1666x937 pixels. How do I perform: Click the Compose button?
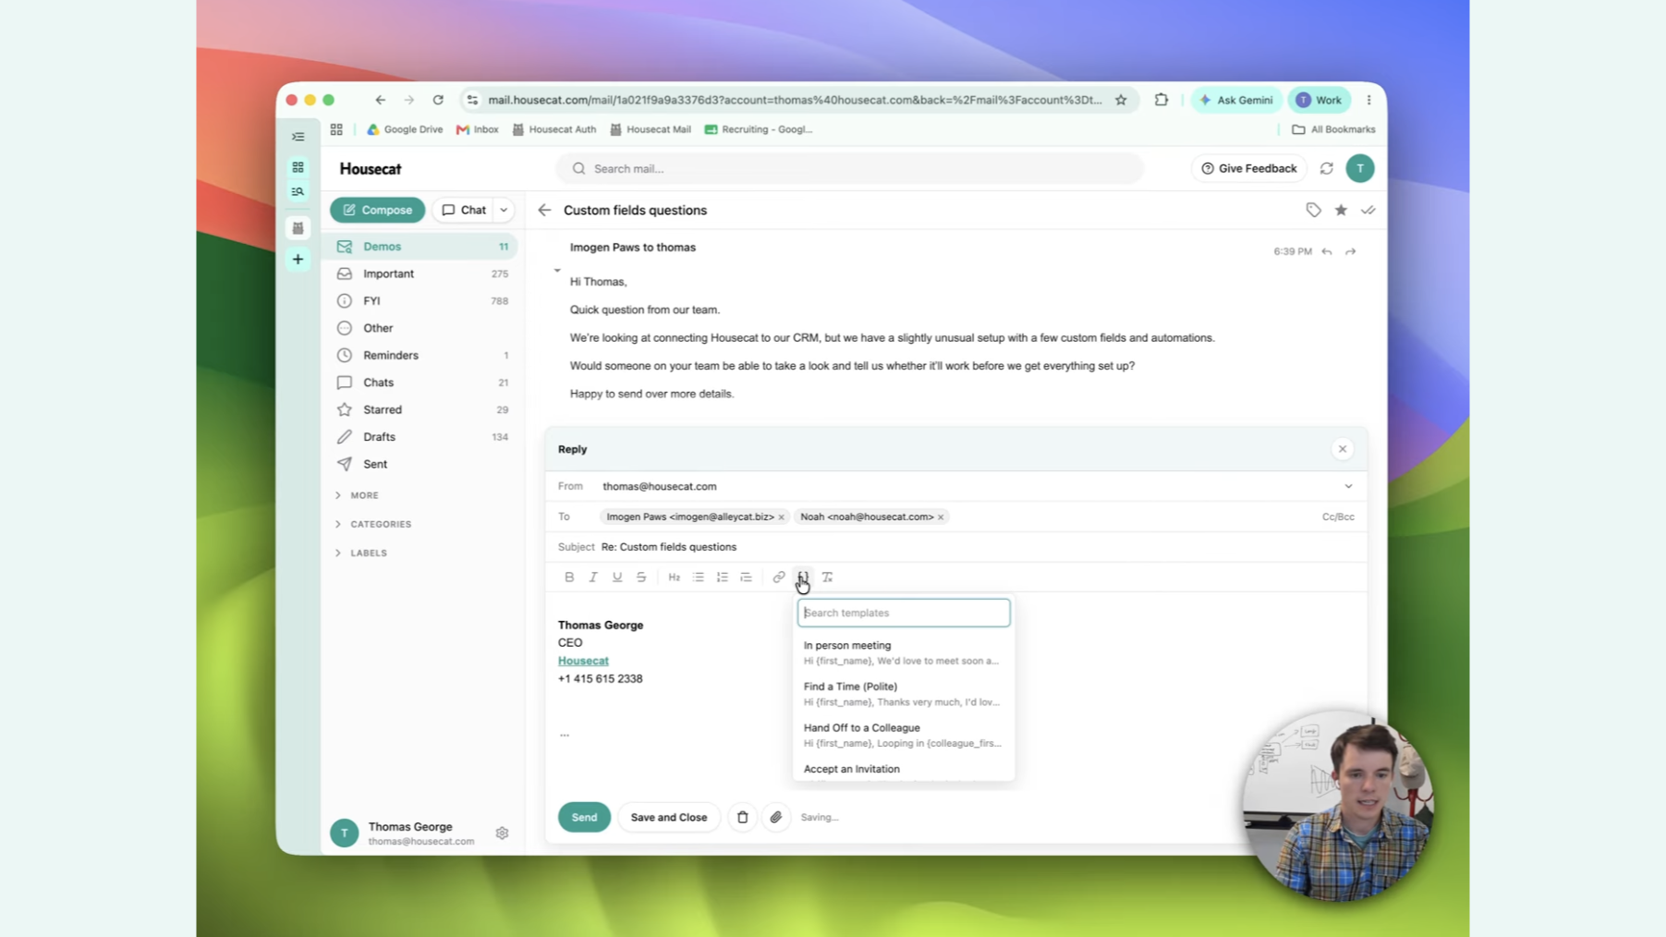pyautogui.click(x=377, y=210)
